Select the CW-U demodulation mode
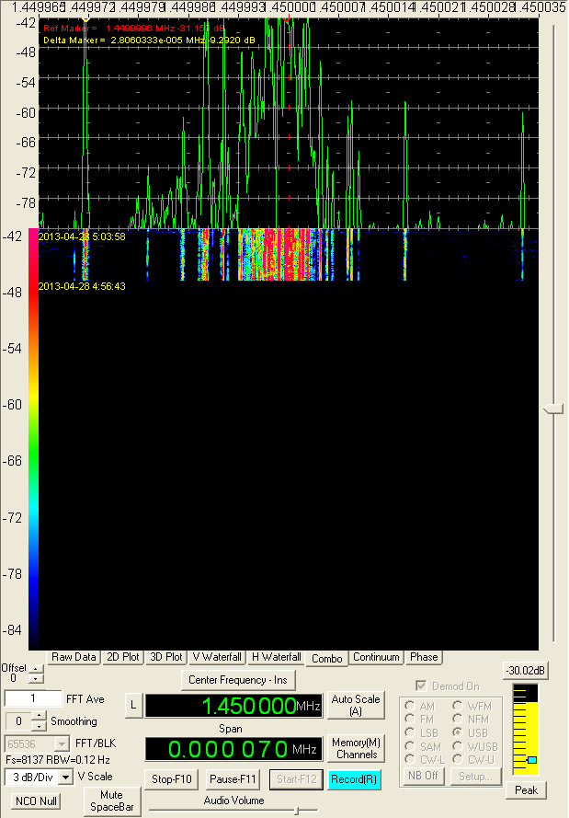This screenshot has width=569, height=818. 458,760
